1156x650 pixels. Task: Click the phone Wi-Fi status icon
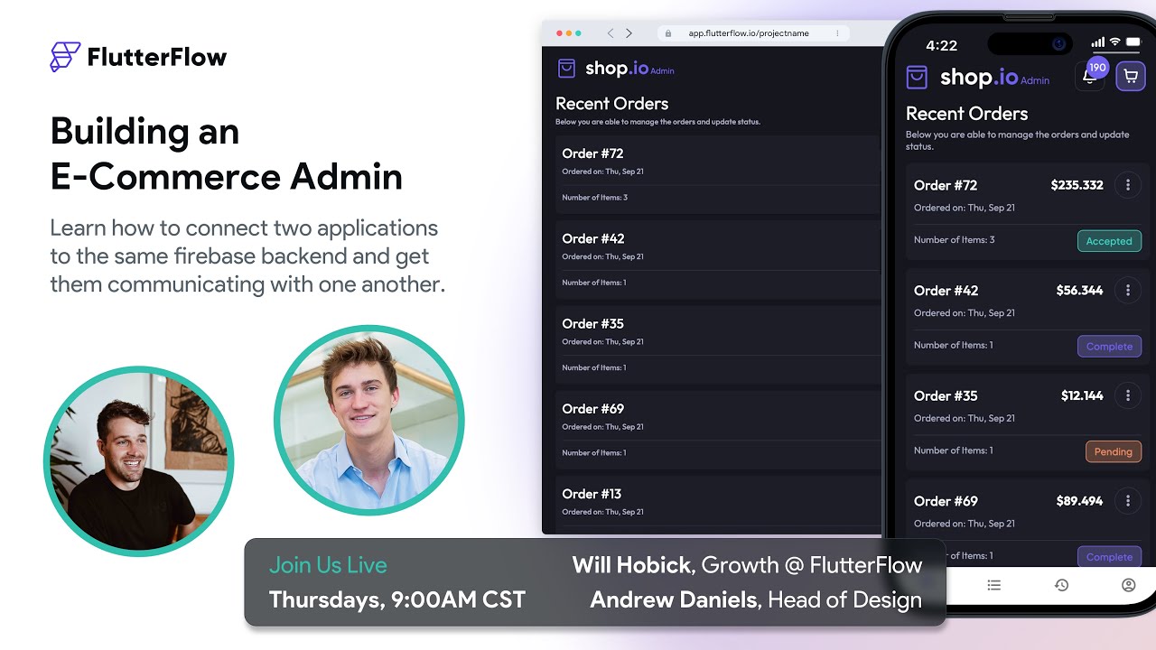pyautogui.click(x=1115, y=42)
